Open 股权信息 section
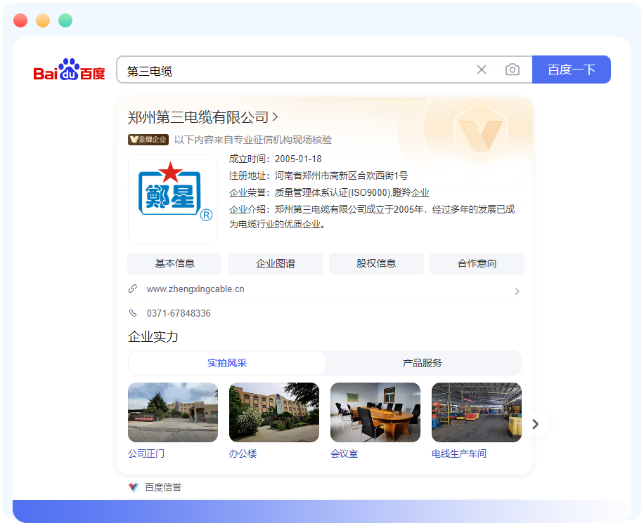644x523 pixels. [376, 263]
